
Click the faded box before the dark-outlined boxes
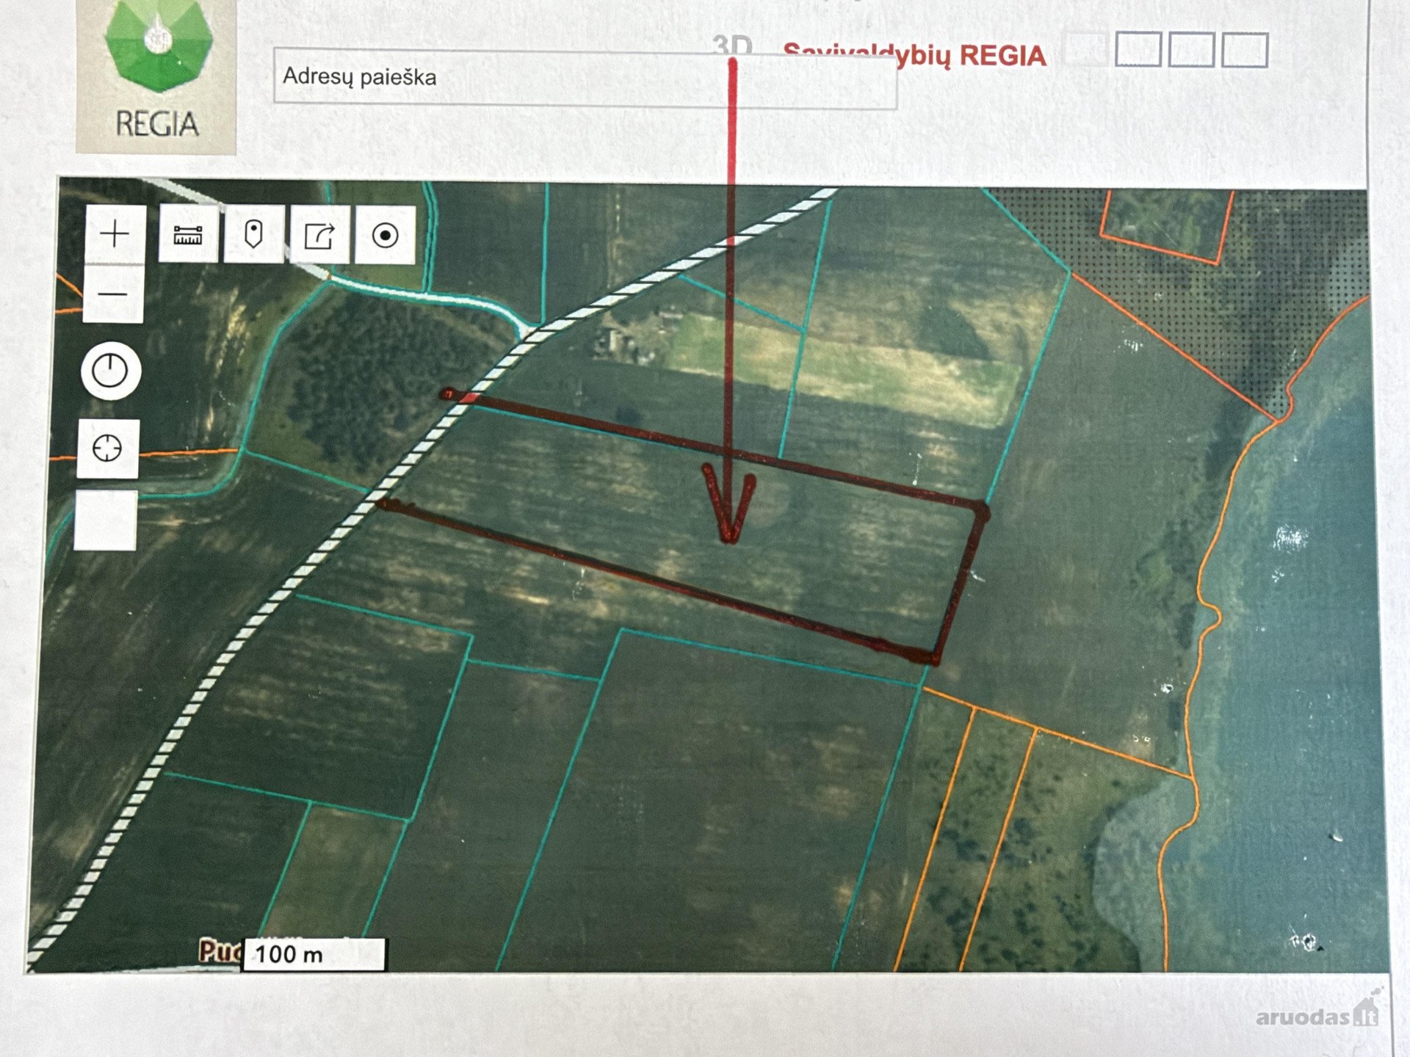point(1085,48)
